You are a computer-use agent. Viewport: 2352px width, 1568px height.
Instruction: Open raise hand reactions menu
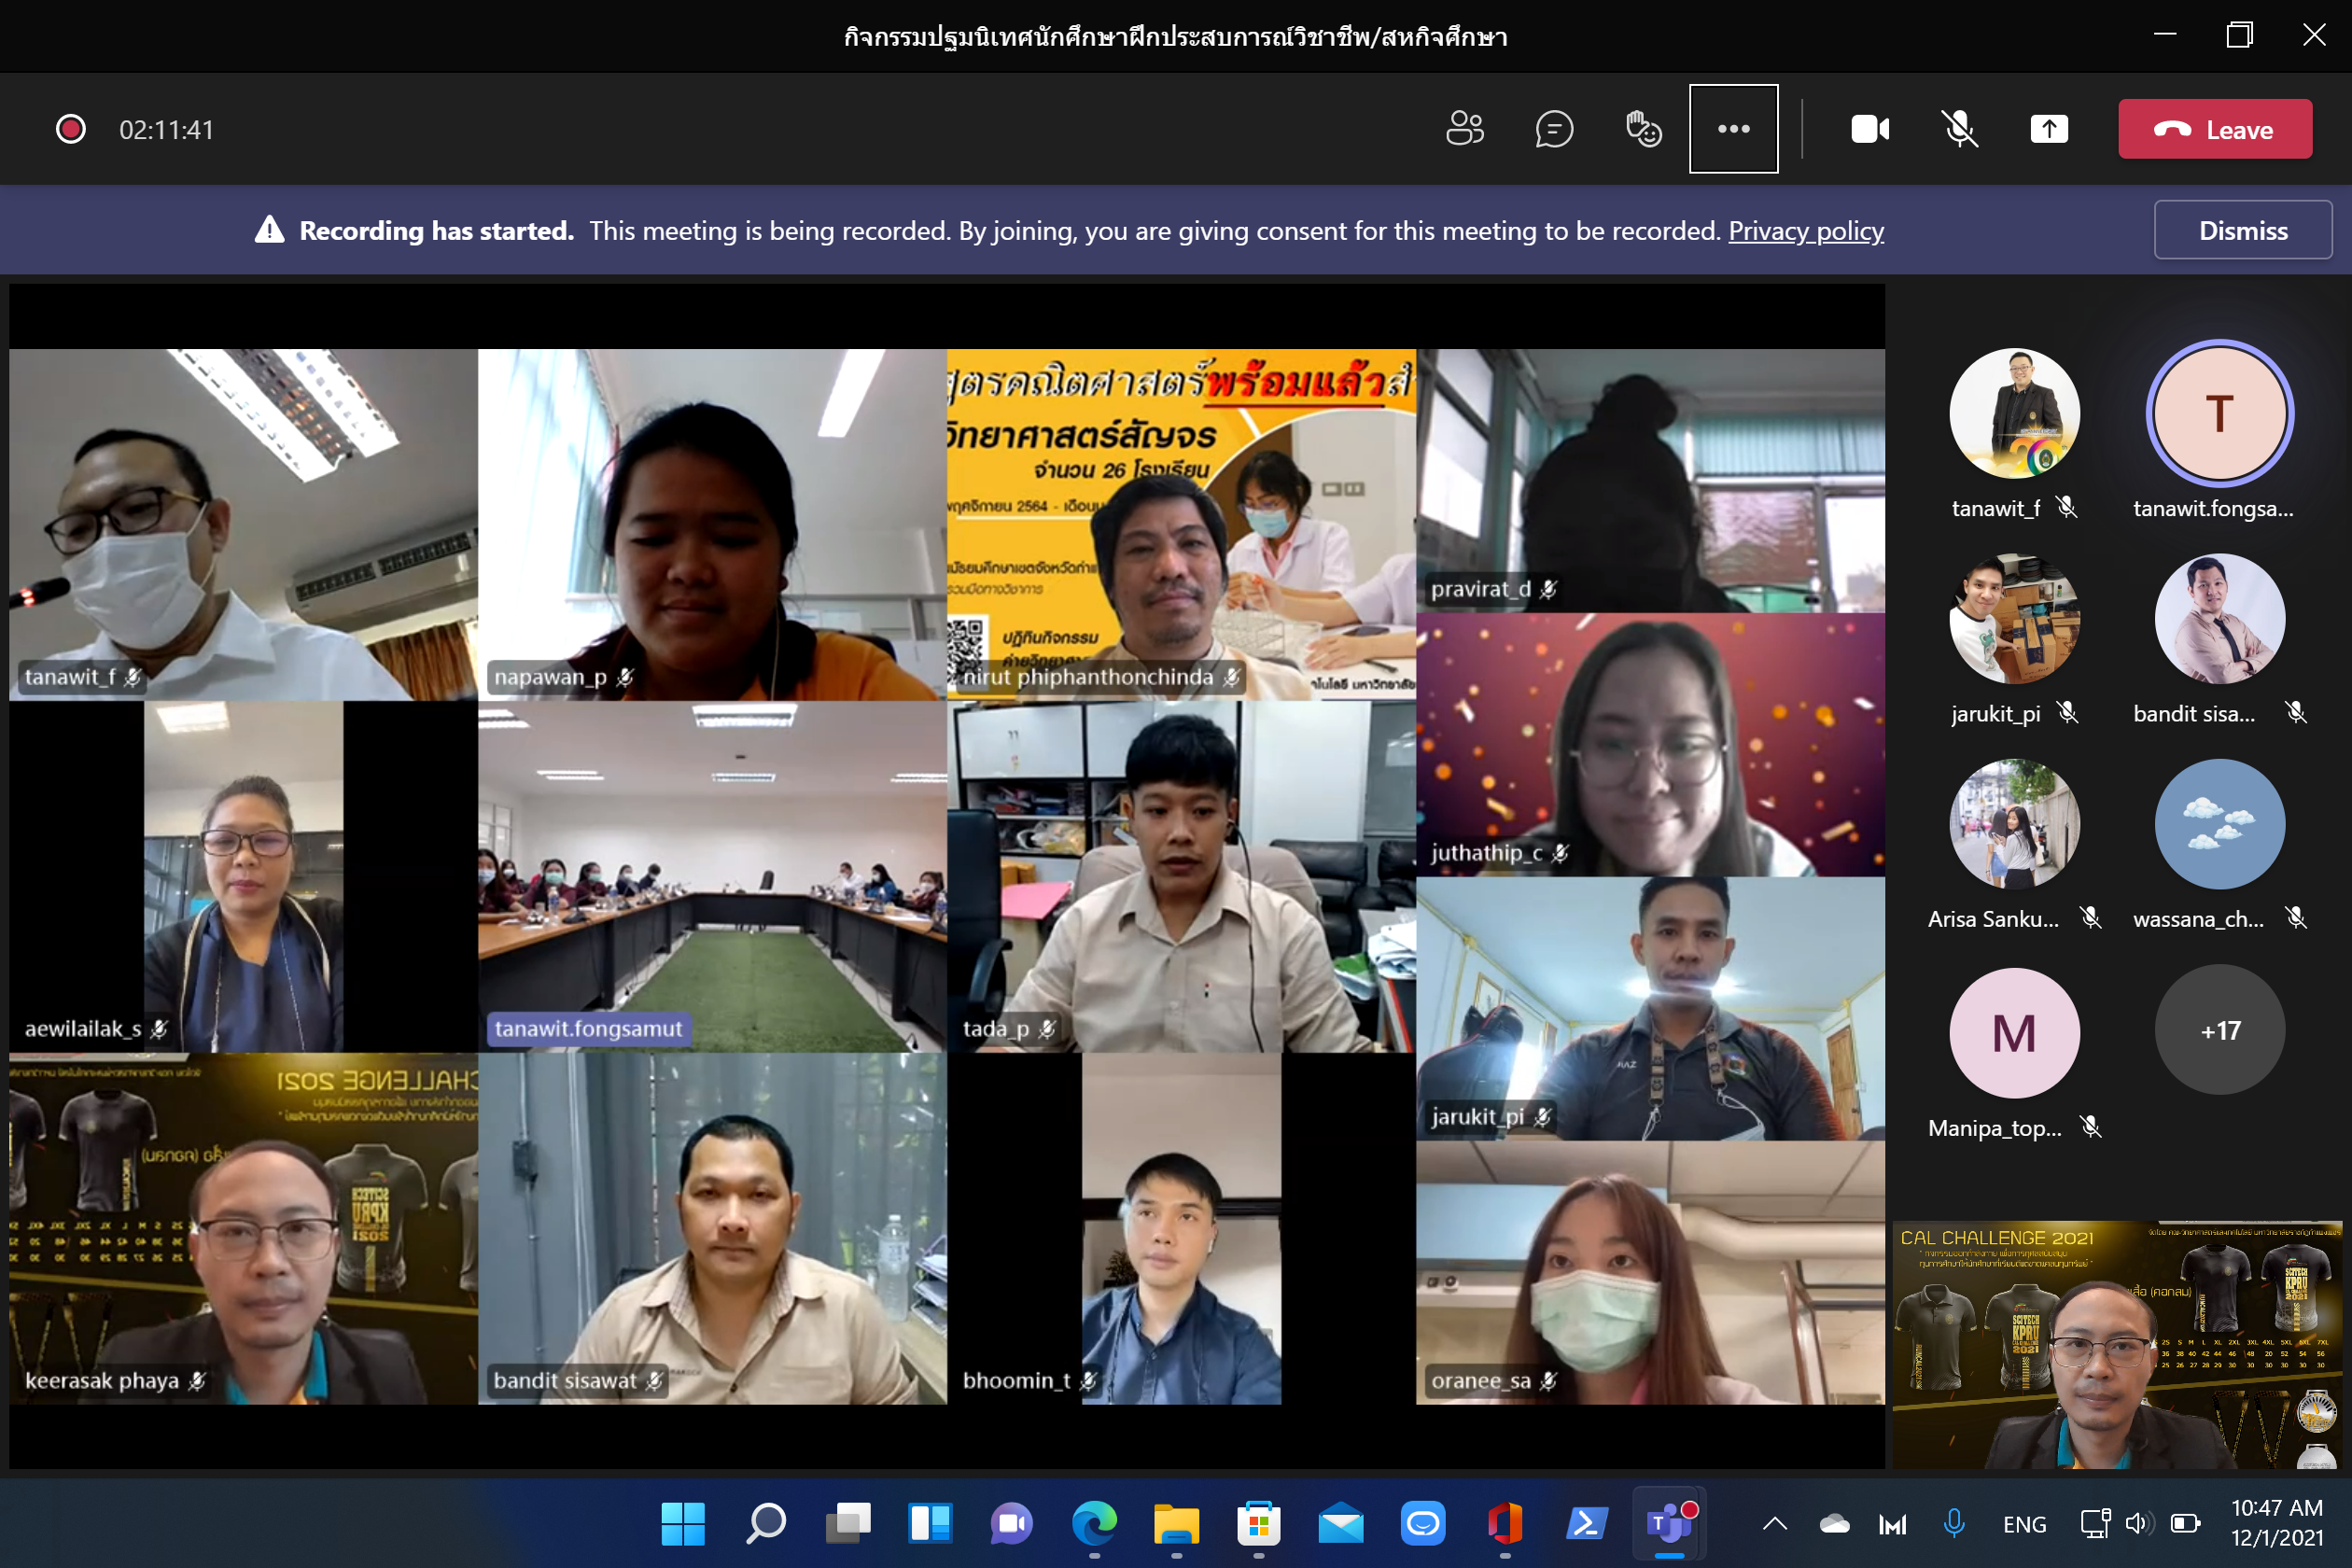[x=1643, y=129]
